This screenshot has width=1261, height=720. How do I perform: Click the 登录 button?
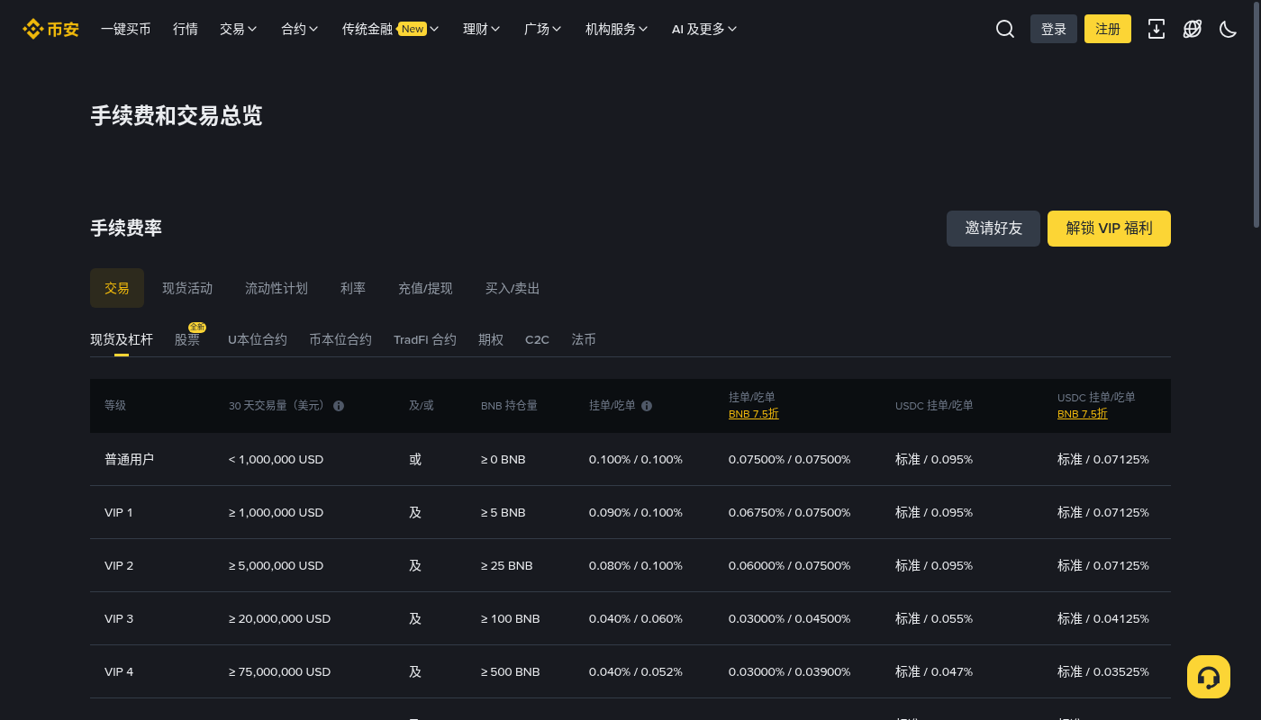tap(1054, 29)
